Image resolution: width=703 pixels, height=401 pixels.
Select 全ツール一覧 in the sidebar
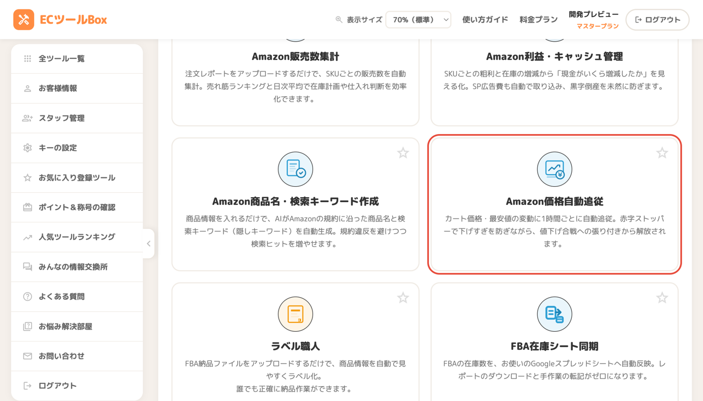point(77,59)
